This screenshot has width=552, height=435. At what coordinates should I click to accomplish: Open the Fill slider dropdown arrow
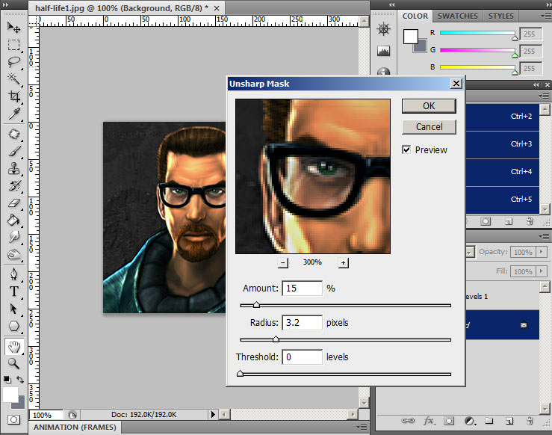pos(541,271)
